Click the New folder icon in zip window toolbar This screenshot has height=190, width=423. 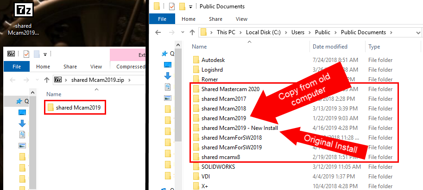(37, 54)
